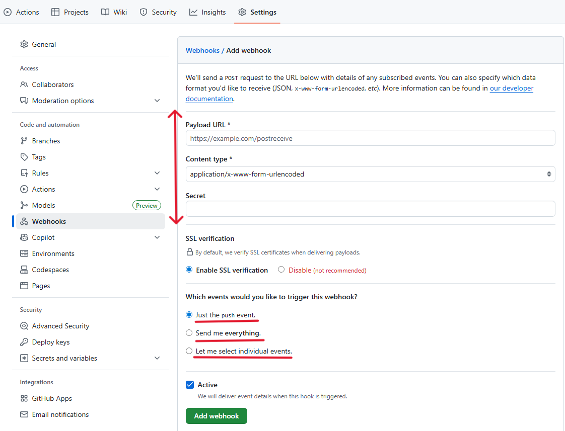565x431 pixels.
Task: Click the Branches icon in sidebar
Action: pos(24,141)
